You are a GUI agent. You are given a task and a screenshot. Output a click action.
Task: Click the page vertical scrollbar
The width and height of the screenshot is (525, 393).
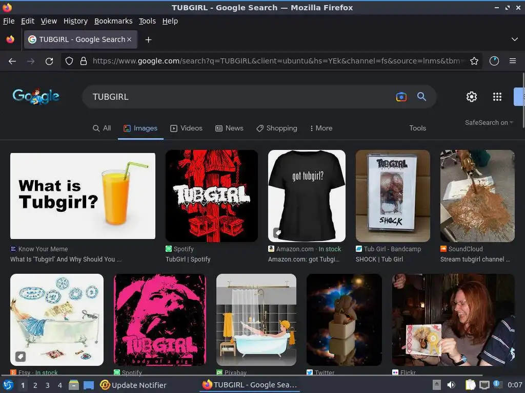point(523,100)
